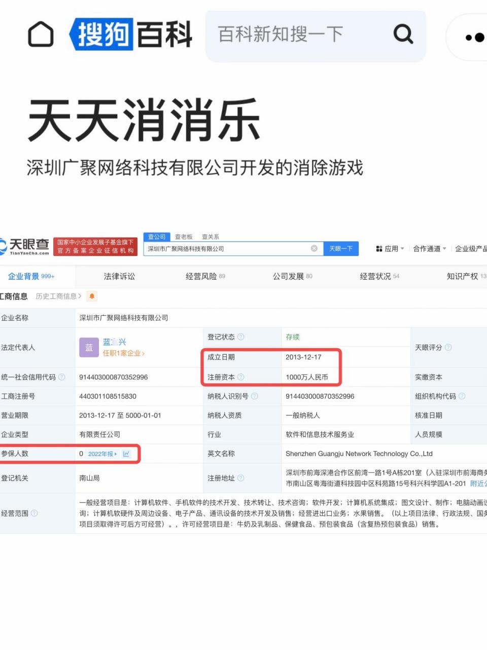Image resolution: width=487 pixels, height=650 pixels.
Task: Click the 天眼查 TianYanCha logo
Action: (x=25, y=246)
